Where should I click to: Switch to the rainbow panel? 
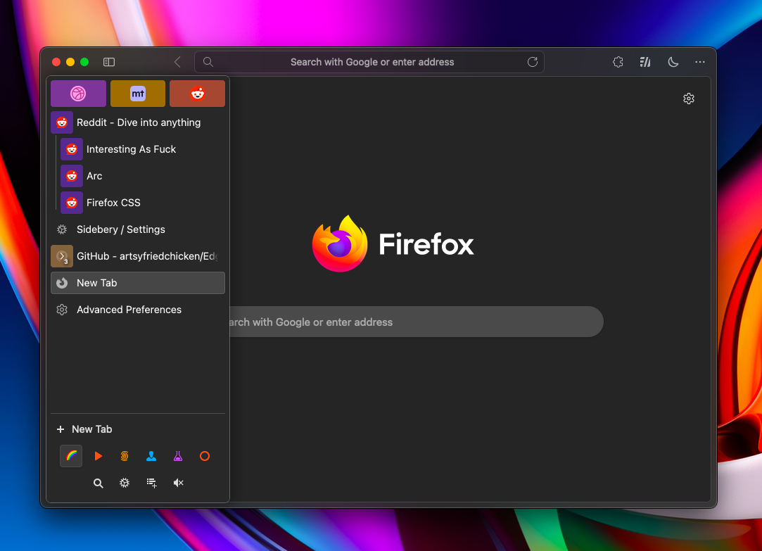point(71,456)
